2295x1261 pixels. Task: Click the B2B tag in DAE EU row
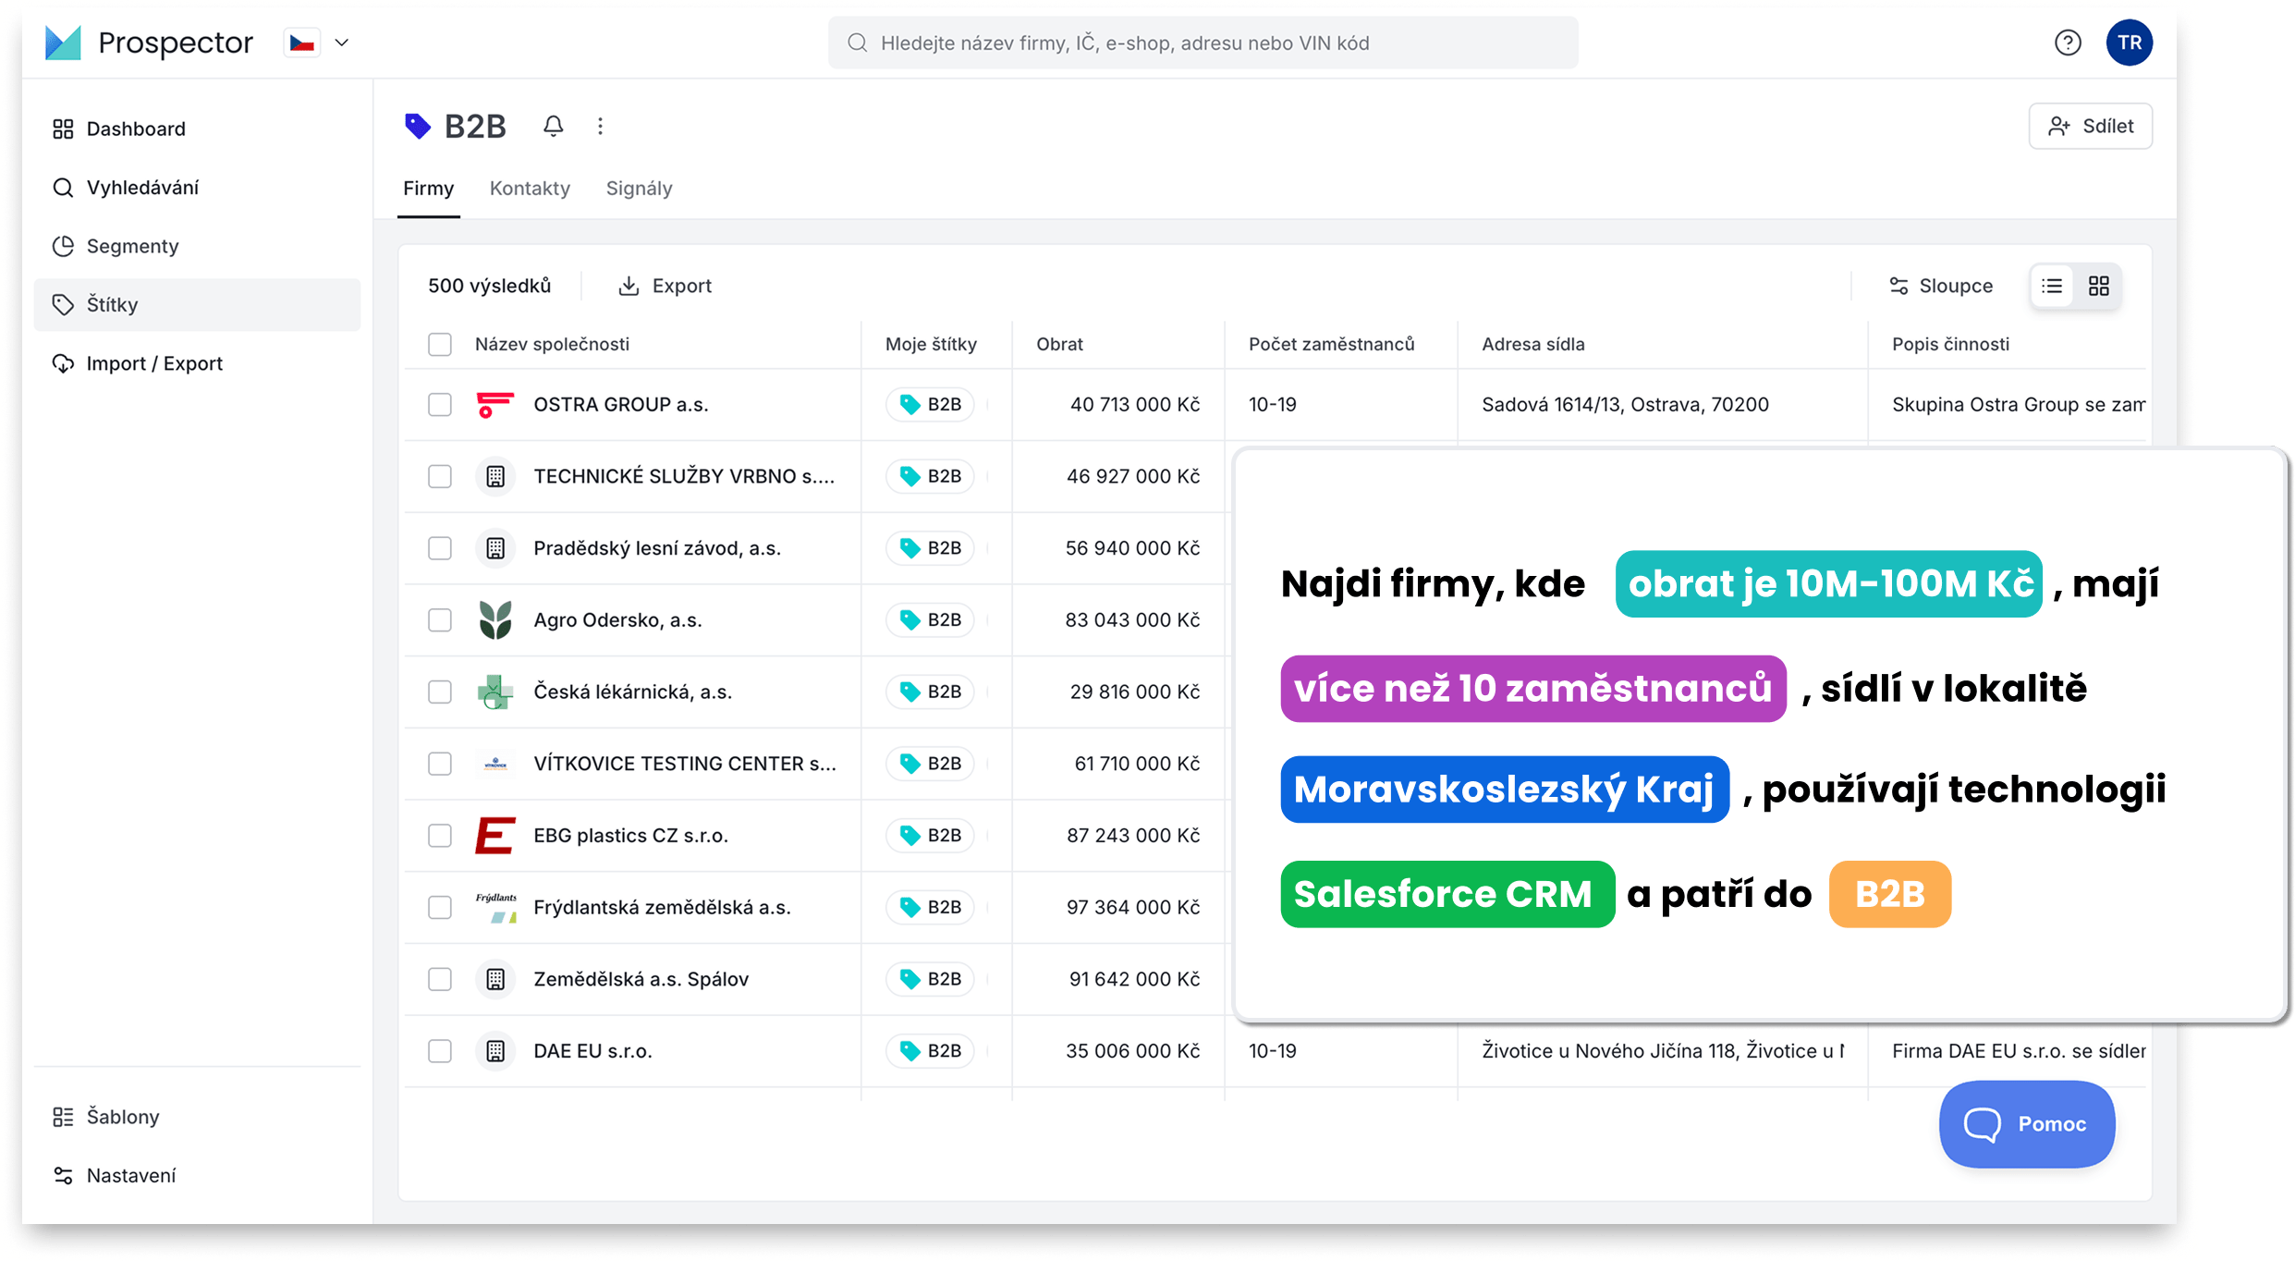coord(931,1051)
